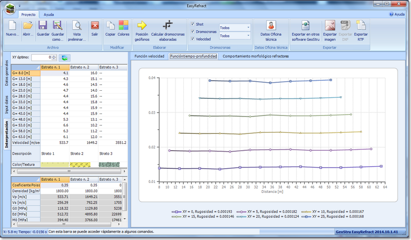The width and height of the screenshot is (411, 240).
Task: Open quick access toolbar customize arrow
Action: 20,5
